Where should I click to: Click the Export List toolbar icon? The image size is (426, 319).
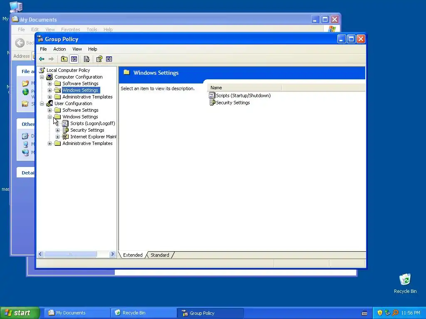pos(87,59)
